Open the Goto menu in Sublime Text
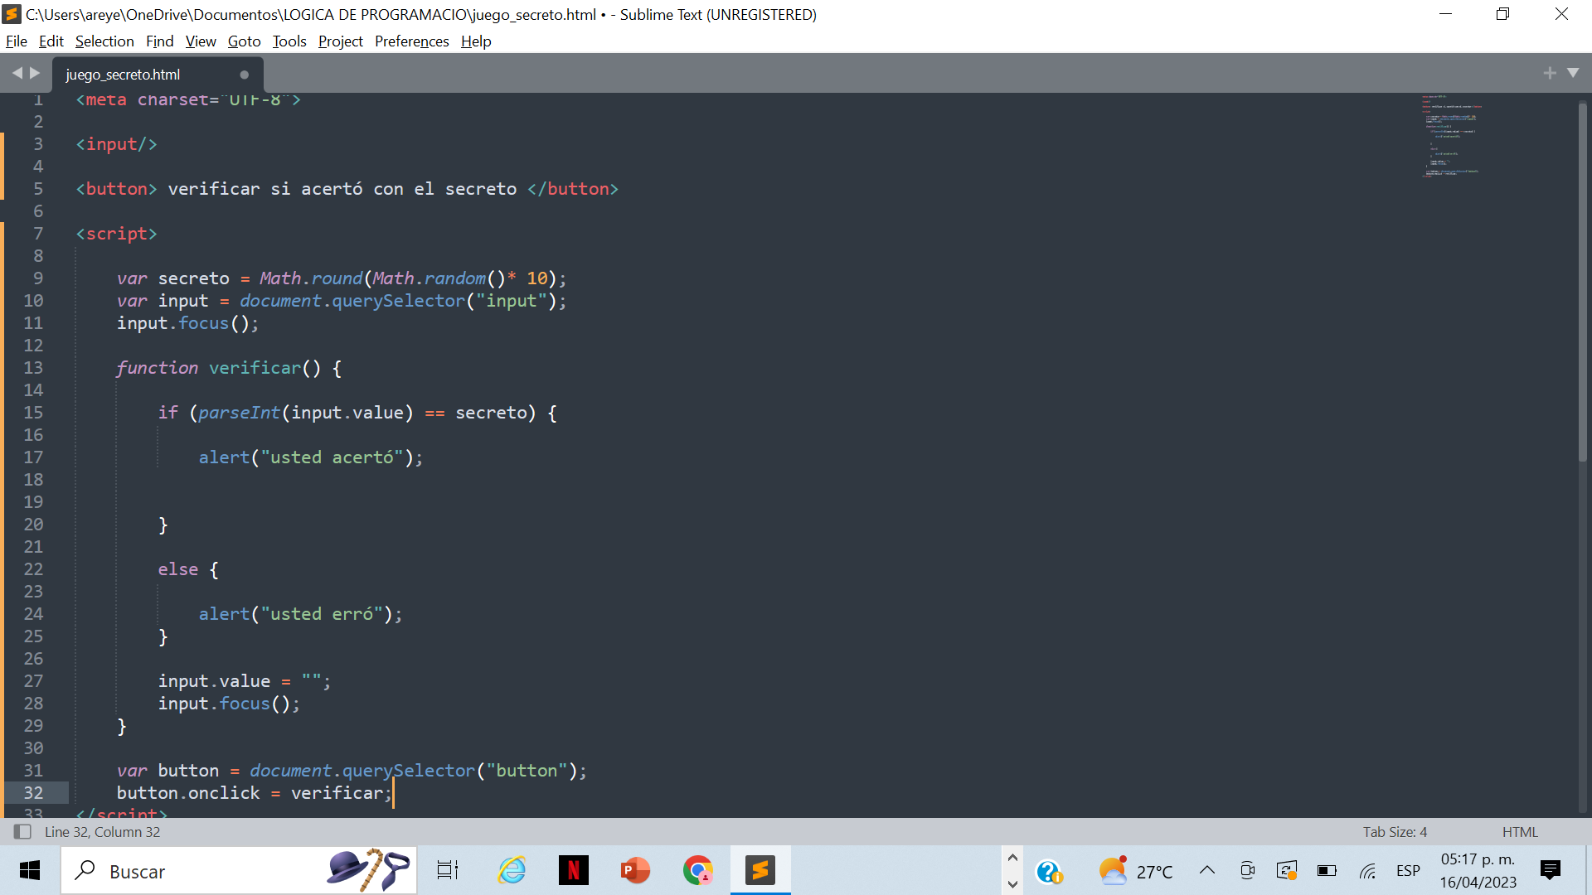 pyautogui.click(x=241, y=41)
